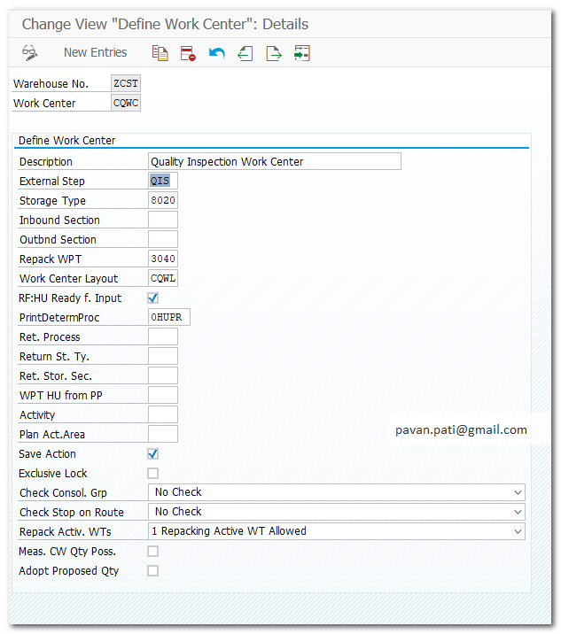Go to Previous Entry using toolbar icon

[245, 53]
